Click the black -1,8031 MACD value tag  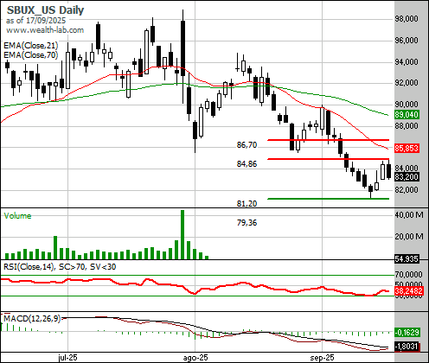pos(407,346)
